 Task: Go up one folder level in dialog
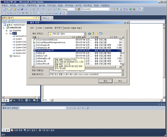click(x=93, y=34)
